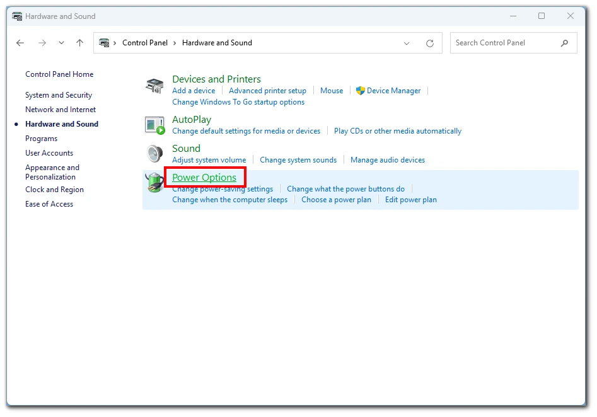
Task: Click the Power Options battery icon
Action: pos(154,183)
